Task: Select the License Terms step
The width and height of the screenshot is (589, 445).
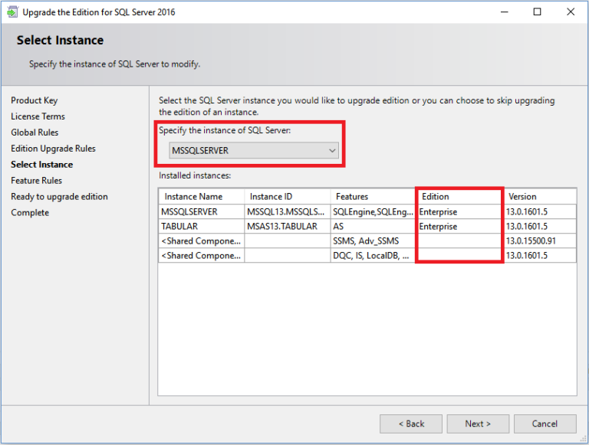Action: tap(38, 116)
